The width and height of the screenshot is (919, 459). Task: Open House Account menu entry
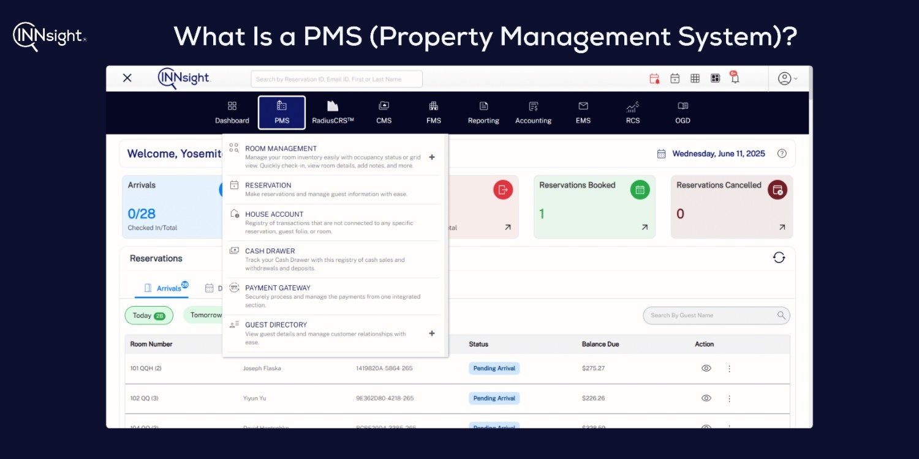click(334, 222)
